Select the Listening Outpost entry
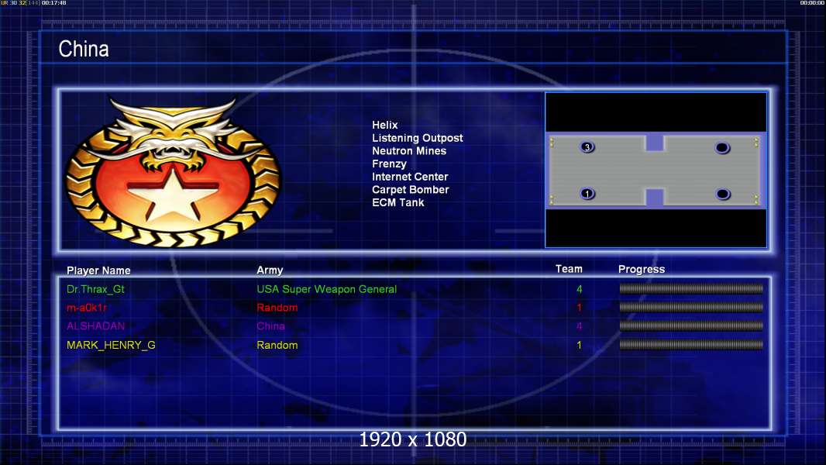The width and height of the screenshot is (826, 465). (417, 138)
